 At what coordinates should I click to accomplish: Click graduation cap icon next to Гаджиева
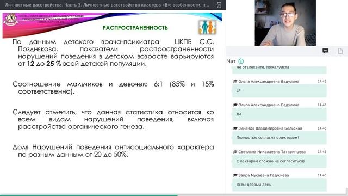coord(235,175)
